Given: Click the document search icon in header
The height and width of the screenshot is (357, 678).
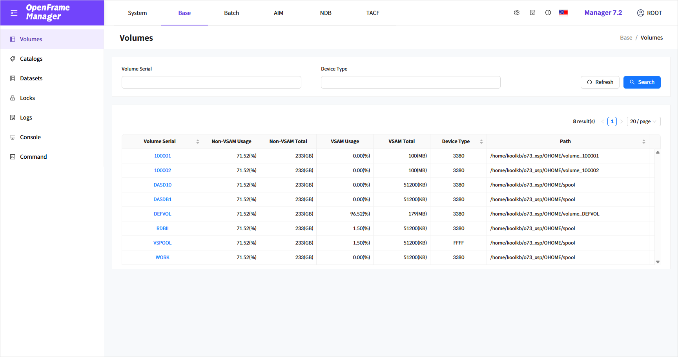Looking at the screenshot, I should coord(532,13).
